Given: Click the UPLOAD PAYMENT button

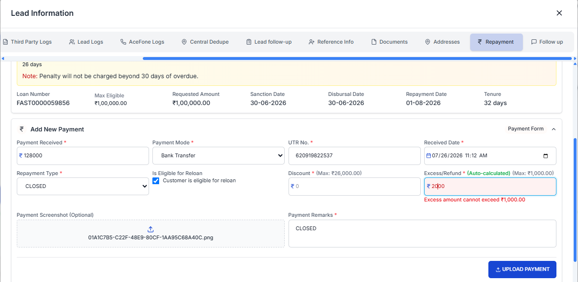Looking at the screenshot, I should (522, 270).
